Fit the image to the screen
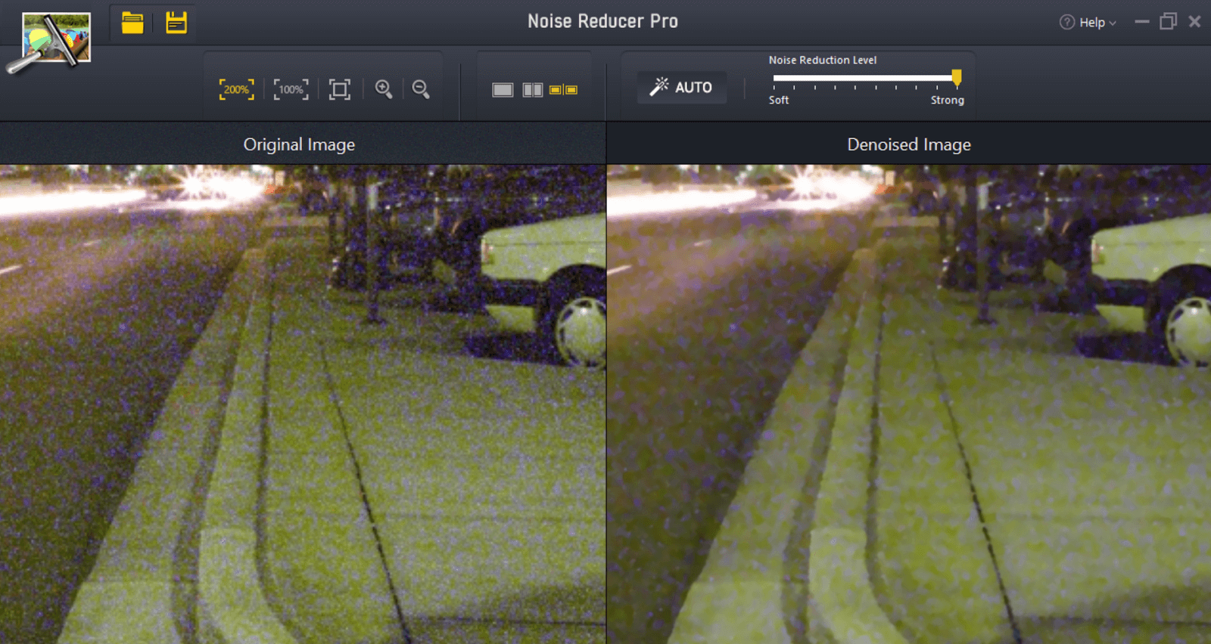Screen dimensions: 1211x644 pyautogui.click(x=340, y=89)
